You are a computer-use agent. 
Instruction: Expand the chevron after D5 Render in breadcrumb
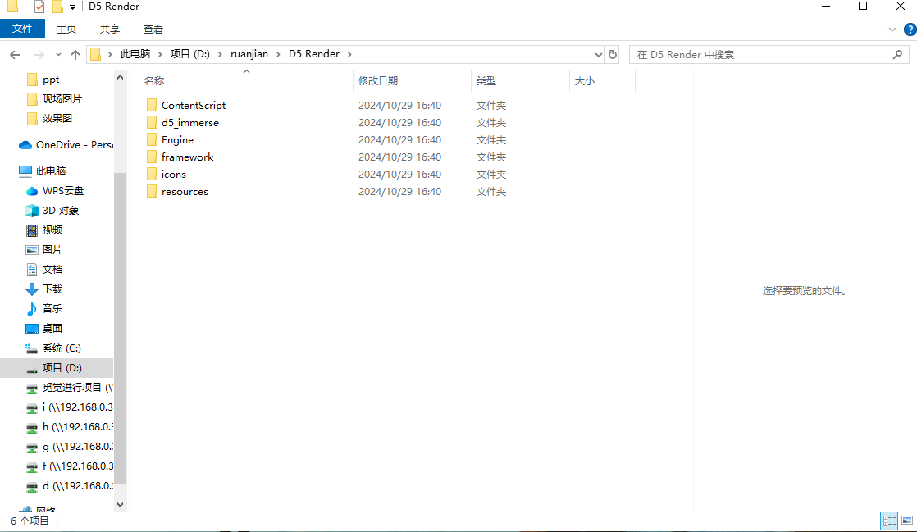[349, 54]
